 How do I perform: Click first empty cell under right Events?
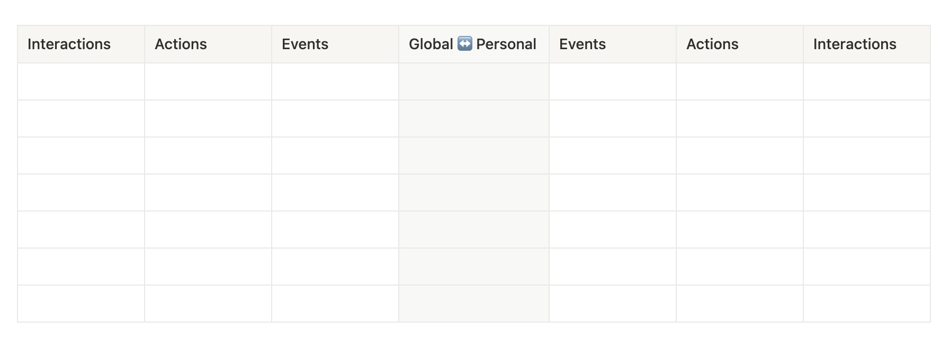point(612,81)
